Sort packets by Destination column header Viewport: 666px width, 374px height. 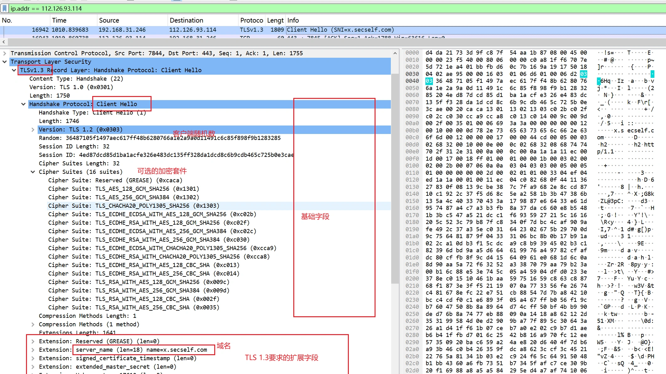(x=186, y=20)
